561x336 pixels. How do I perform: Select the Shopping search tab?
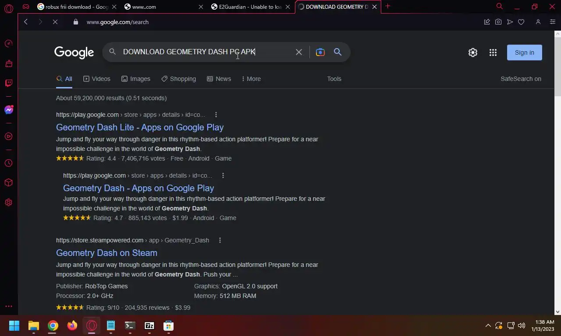(x=178, y=79)
